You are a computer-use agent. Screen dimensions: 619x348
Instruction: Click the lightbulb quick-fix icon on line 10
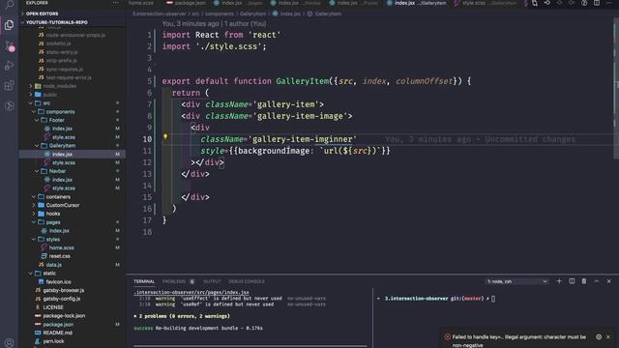coord(165,136)
